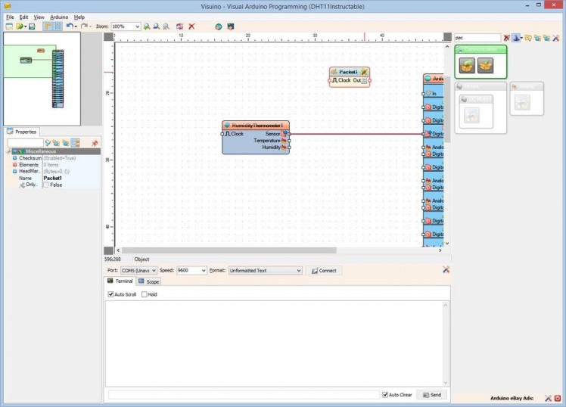This screenshot has width=566, height=407.
Task: Open the Zoom percentage dropdown
Action: pos(137,26)
